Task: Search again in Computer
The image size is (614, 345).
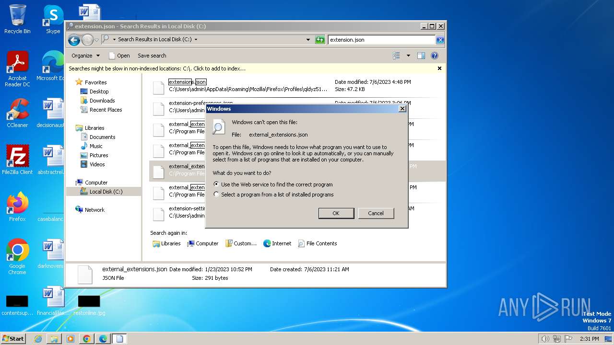Action: (x=202, y=243)
